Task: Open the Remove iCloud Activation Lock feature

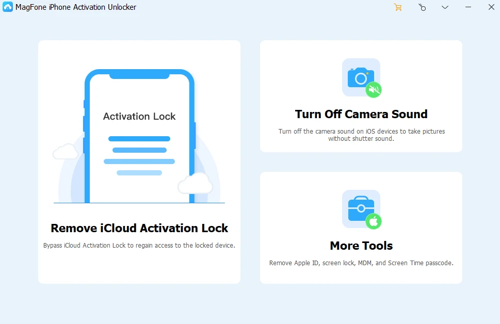Action: coord(138,228)
